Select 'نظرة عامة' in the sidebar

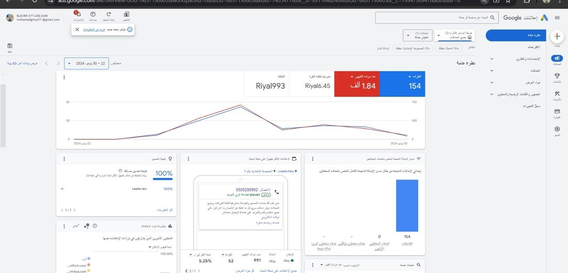(516, 35)
